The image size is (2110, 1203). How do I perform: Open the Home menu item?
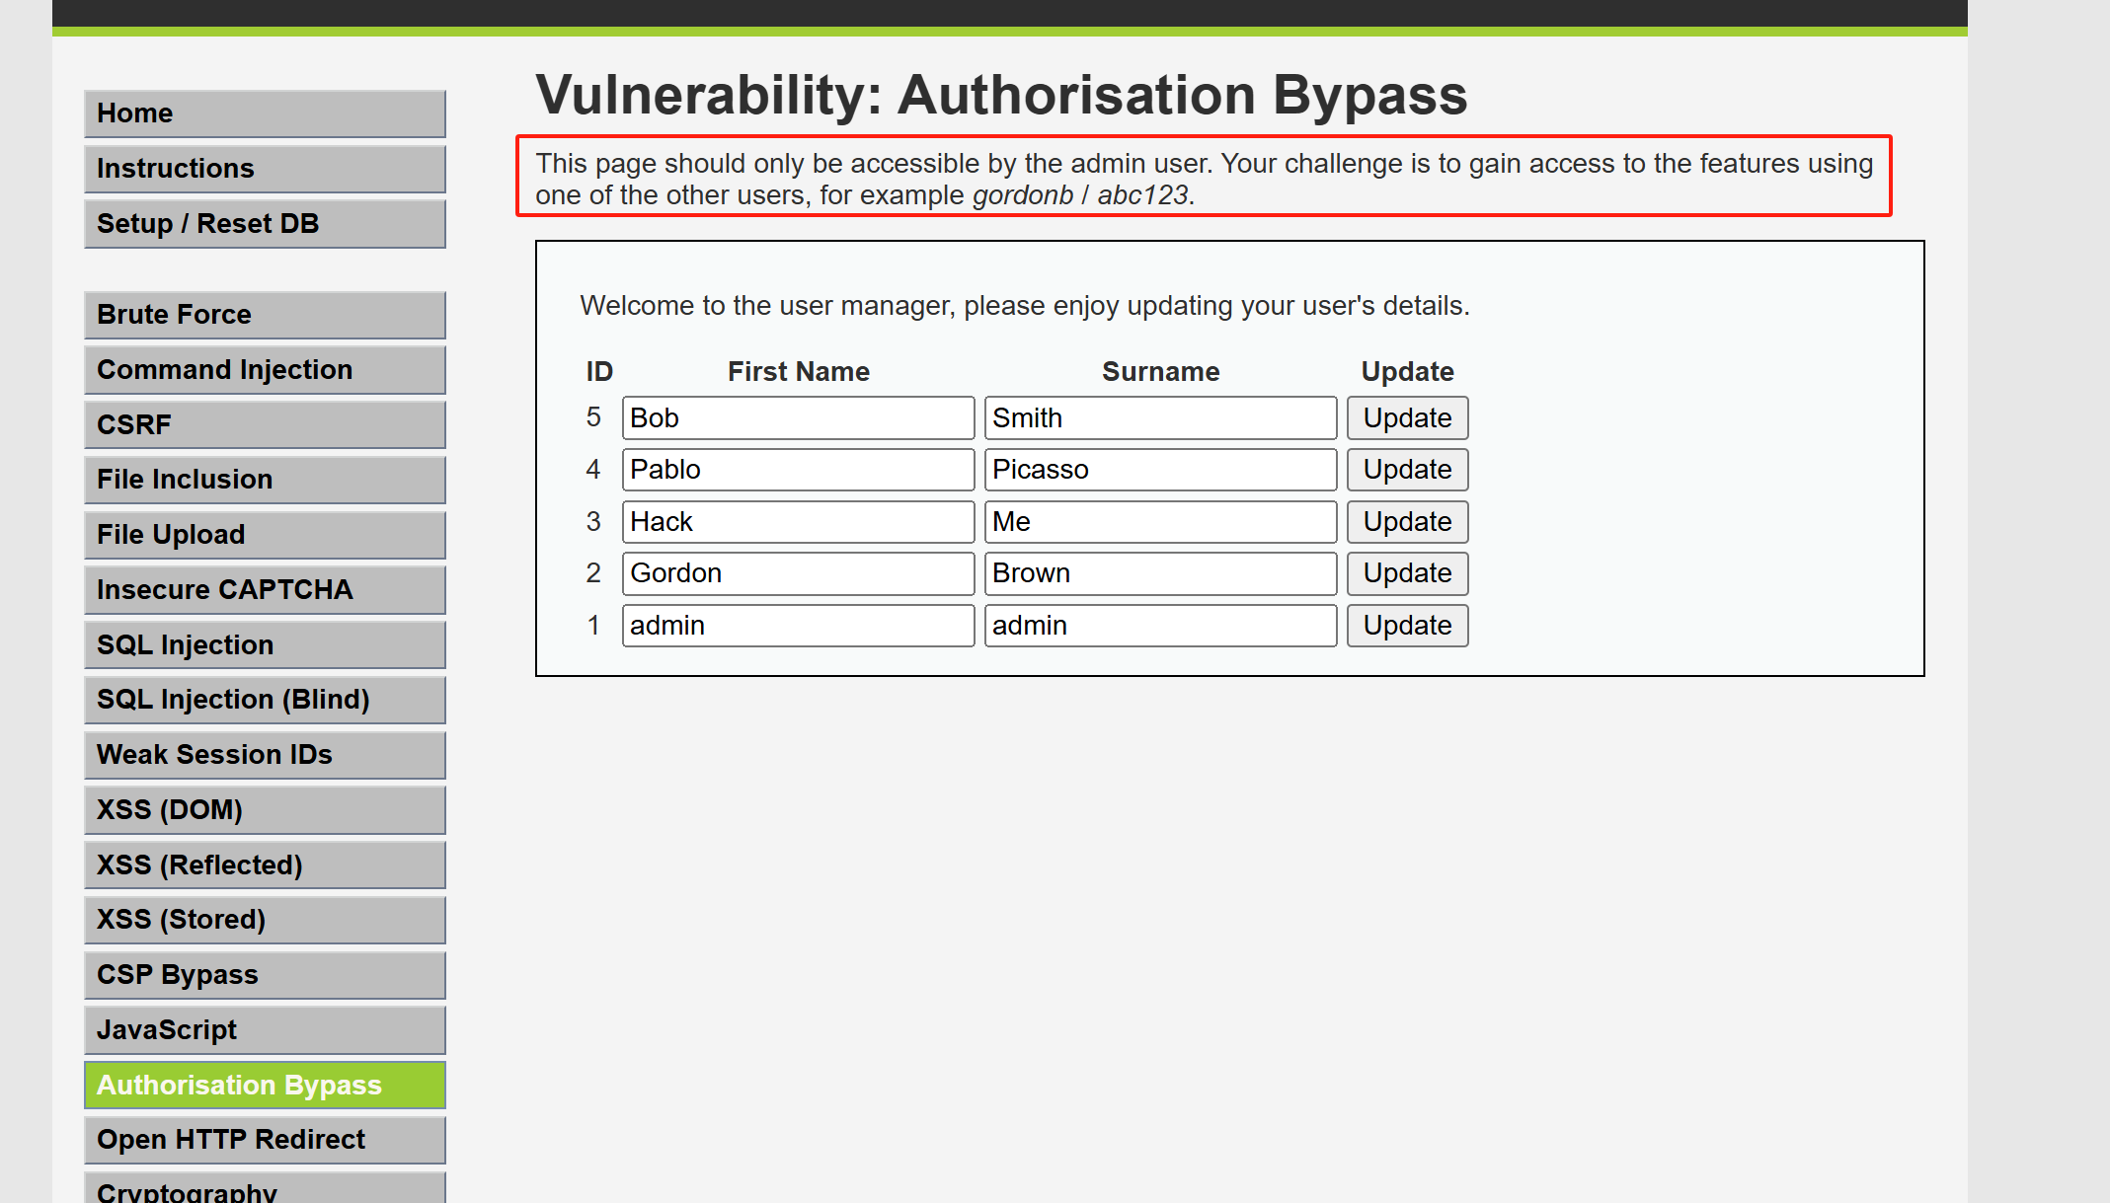[x=265, y=113]
